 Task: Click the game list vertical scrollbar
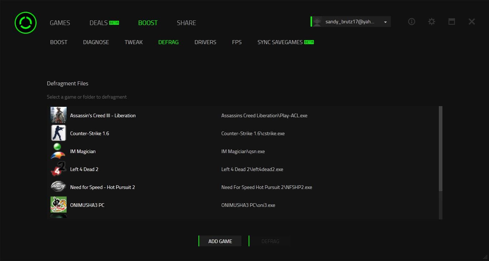tap(441, 148)
